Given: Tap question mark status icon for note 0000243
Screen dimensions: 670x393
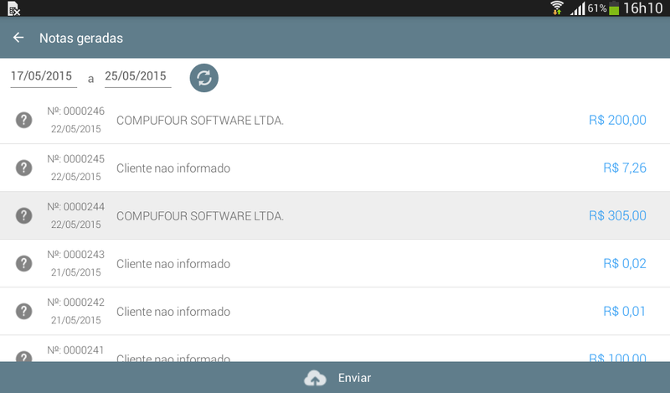Looking at the screenshot, I should [24, 263].
